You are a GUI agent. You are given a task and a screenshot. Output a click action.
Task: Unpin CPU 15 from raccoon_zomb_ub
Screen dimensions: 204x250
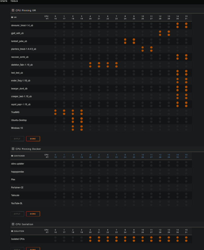click(x=186, y=55)
